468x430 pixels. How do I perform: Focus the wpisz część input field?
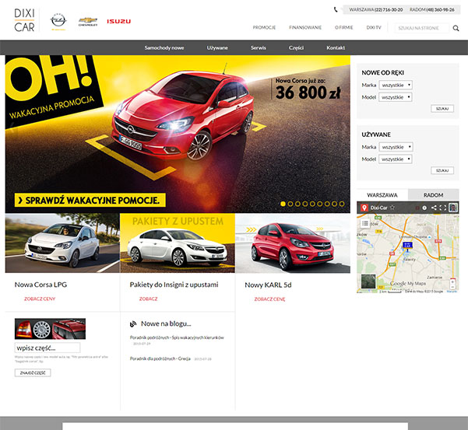(x=48, y=348)
